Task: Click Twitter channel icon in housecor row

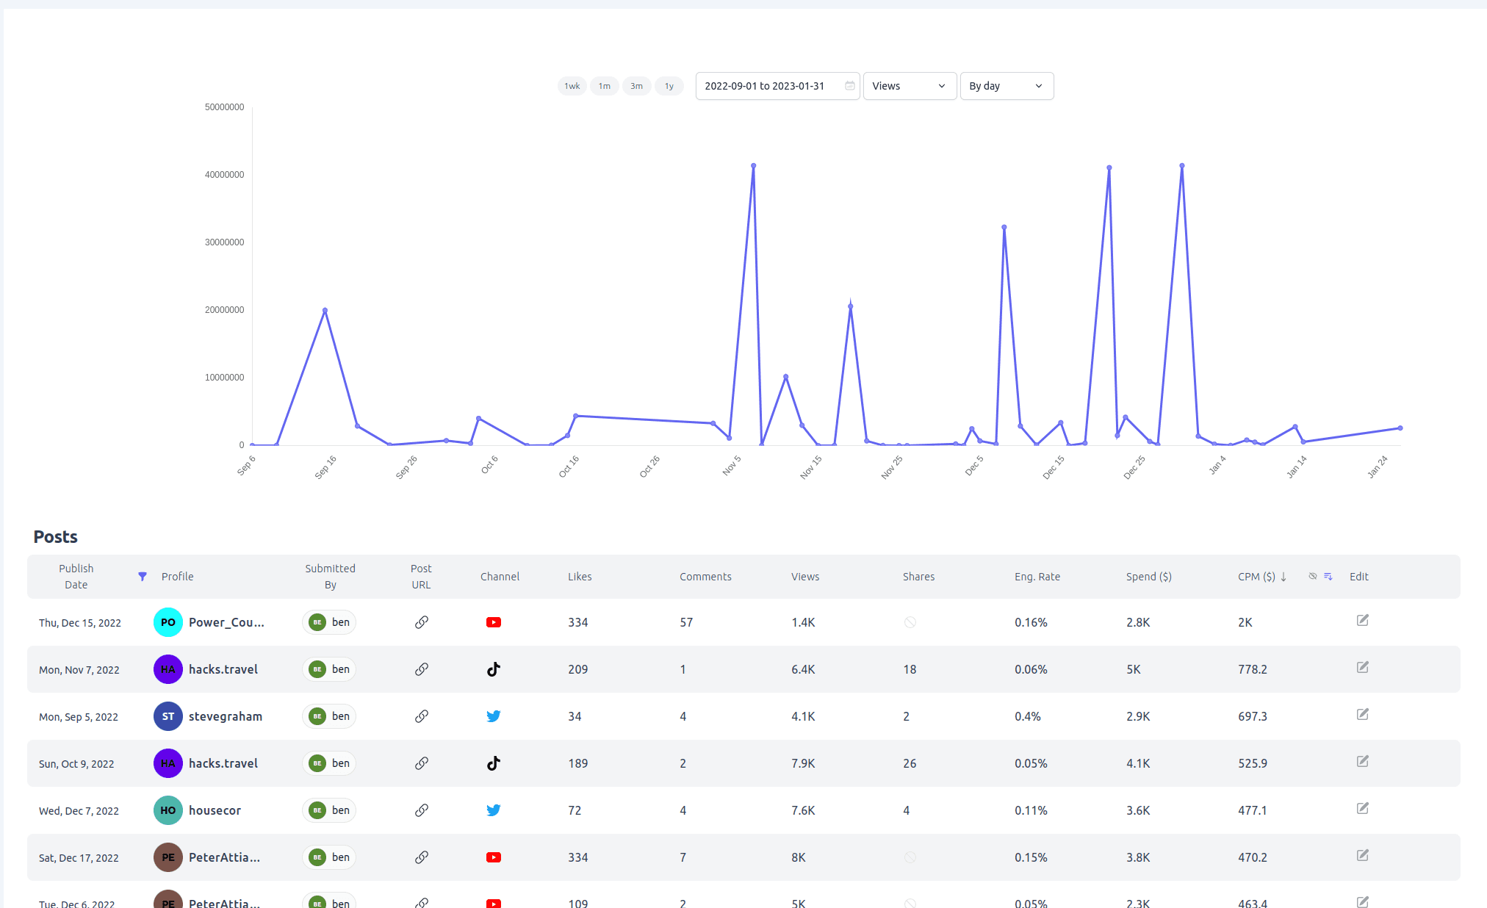Action: point(494,810)
